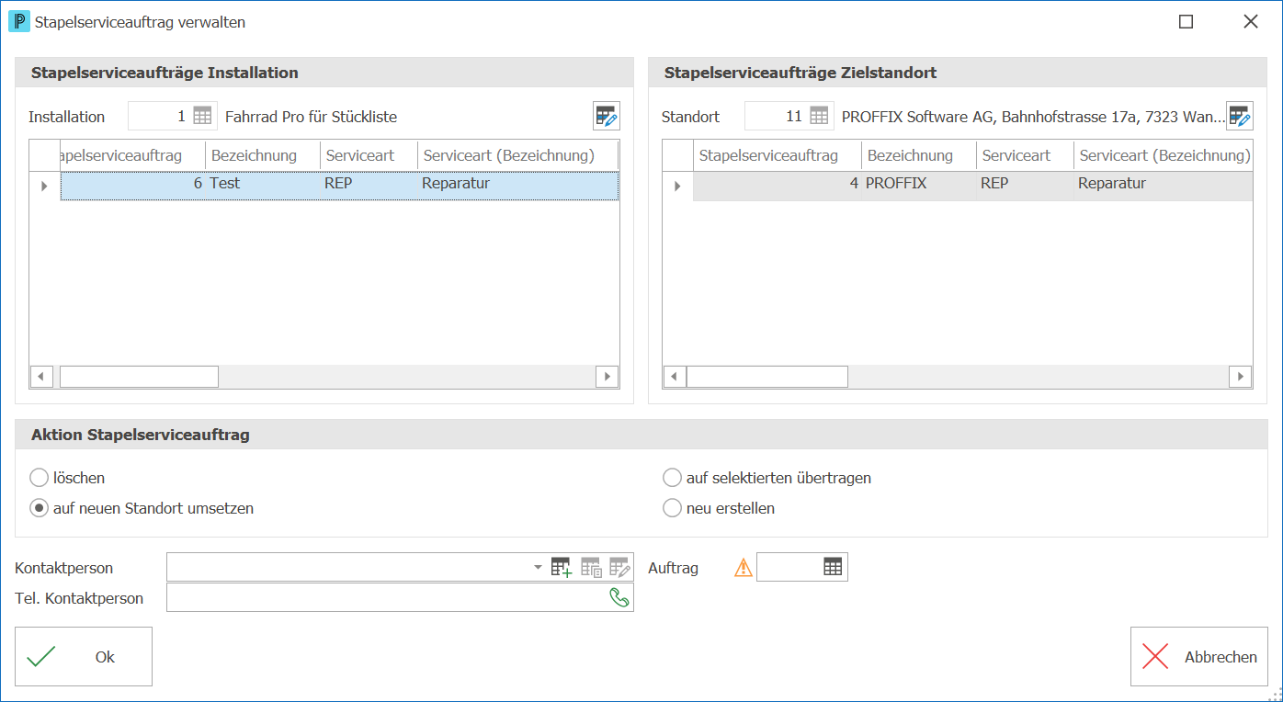Click the green phone icon for Tel. Kontaktperson
Viewport: 1283px width, 702px height.
[619, 598]
